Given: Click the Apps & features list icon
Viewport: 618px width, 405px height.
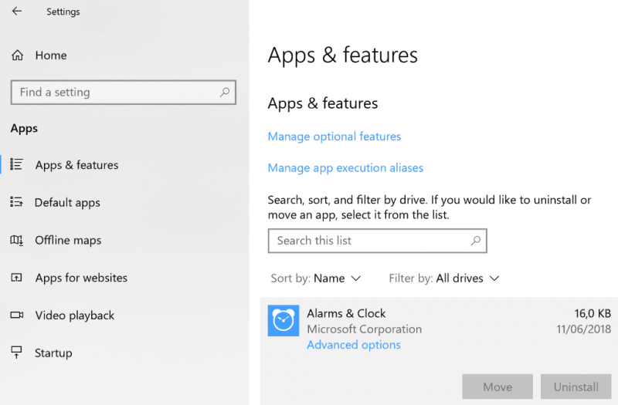Looking at the screenshot, I should click(16, 164).
